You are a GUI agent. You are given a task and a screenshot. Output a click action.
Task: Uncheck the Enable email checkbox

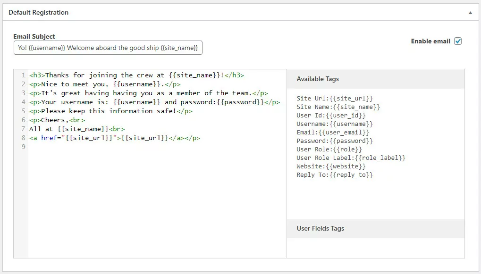[458, 41]
